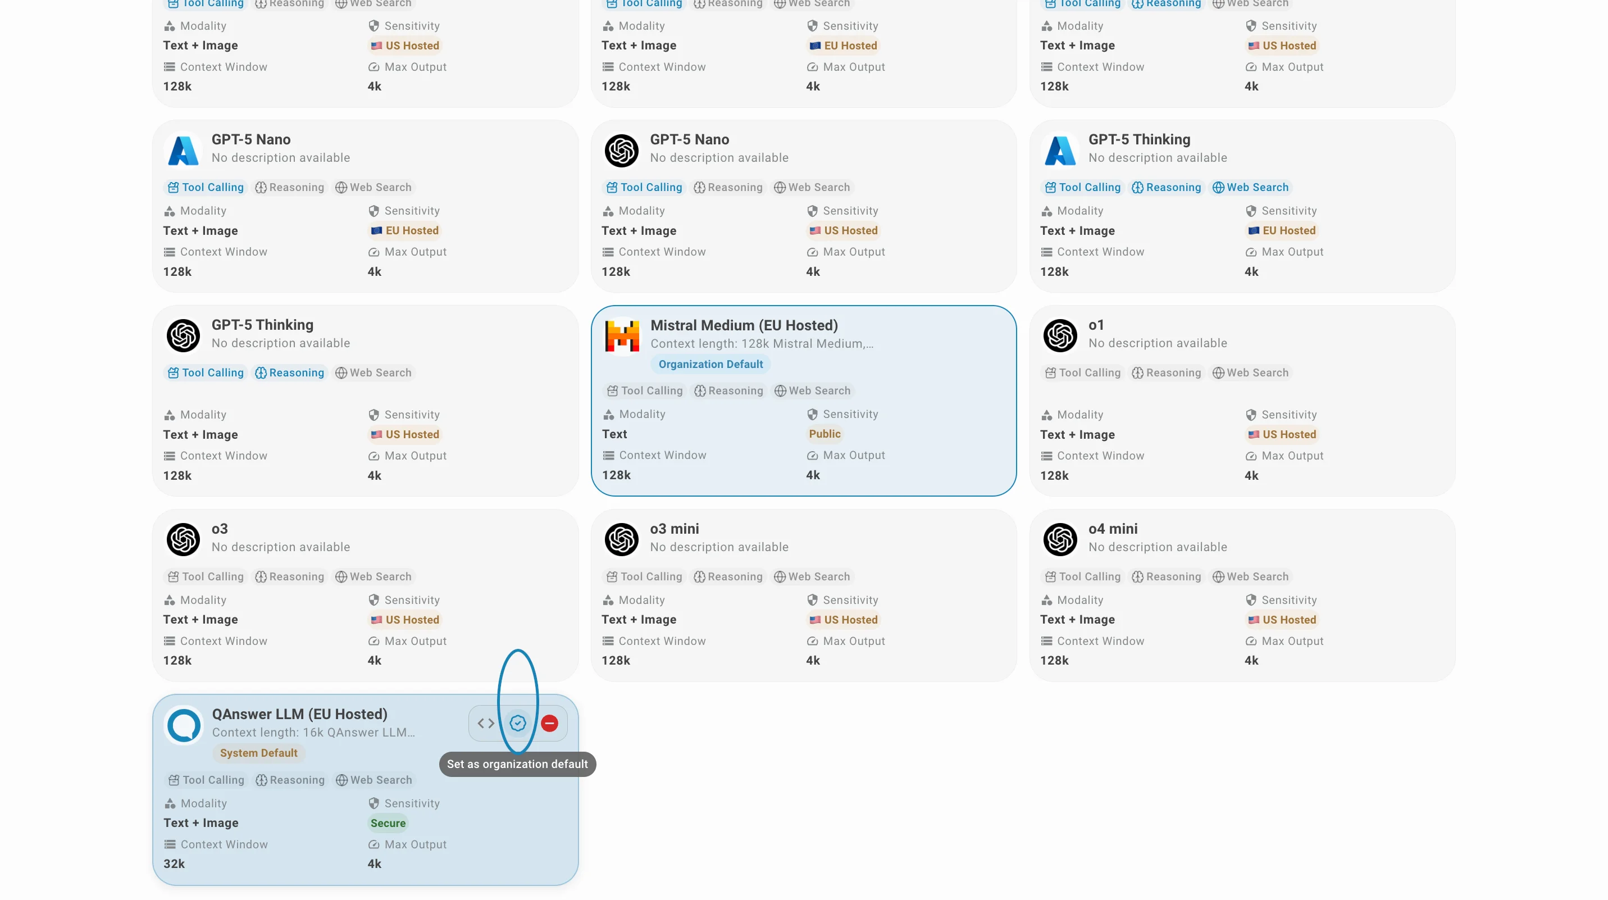The image size is (1608, 900).
Task: Select the GPT-5 Thinking title on the Azure card
Action: click(1139, 140)
